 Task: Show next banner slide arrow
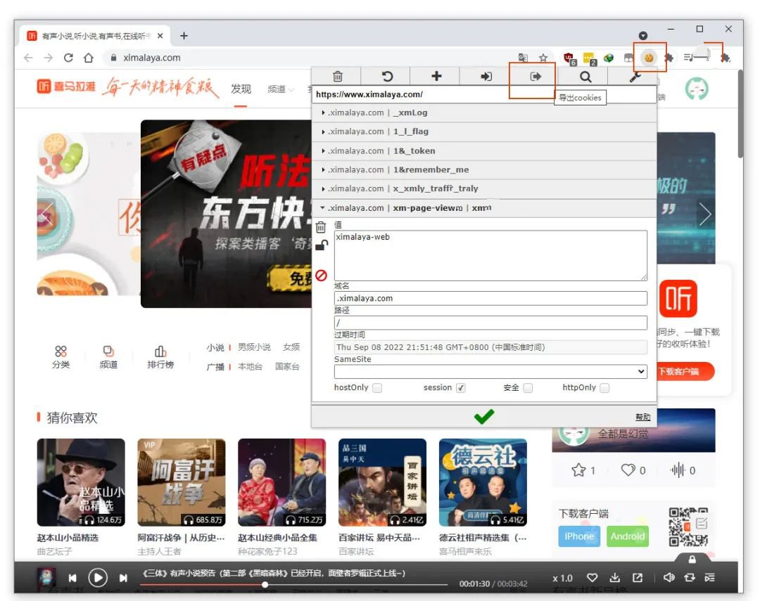pyautogui.click(x=705, y=214)
